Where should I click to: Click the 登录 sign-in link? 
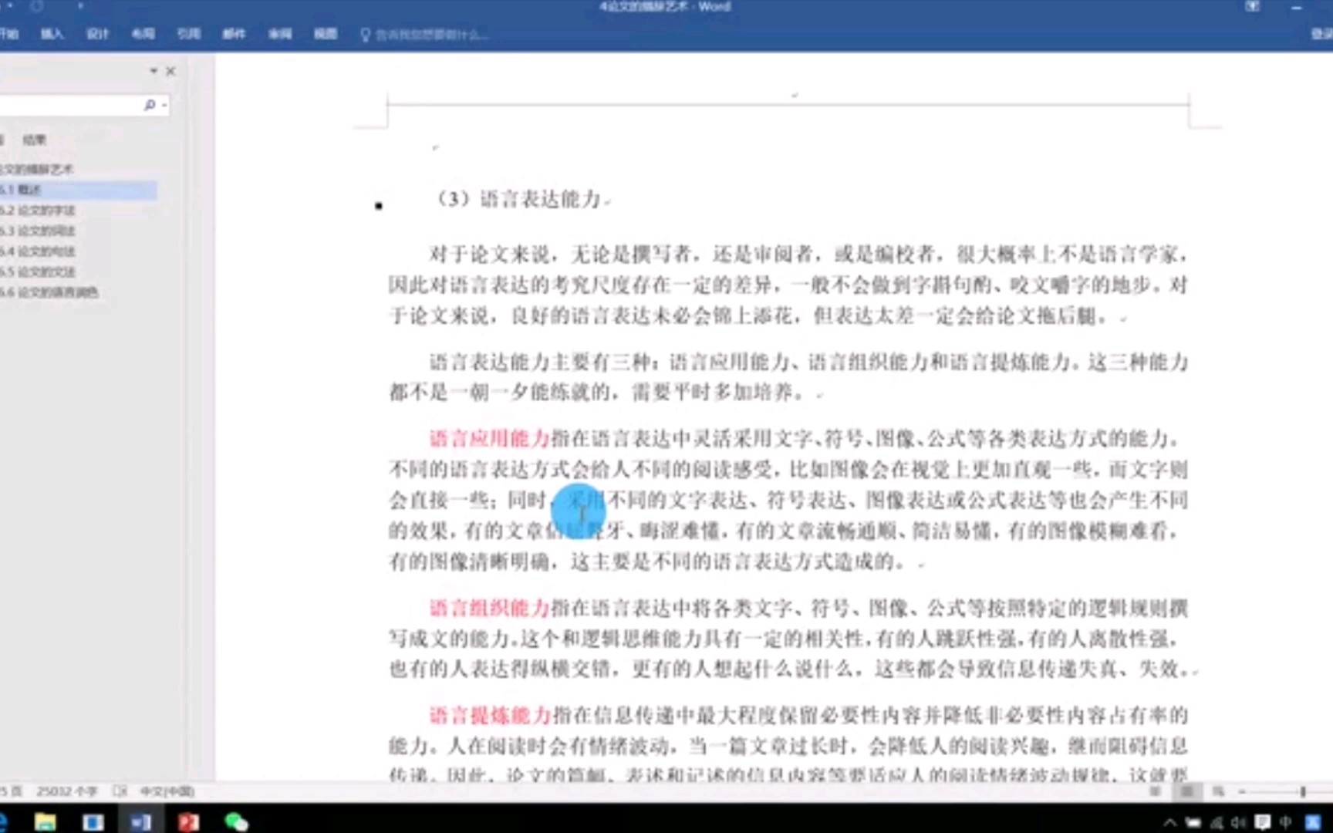(1321, 34)
